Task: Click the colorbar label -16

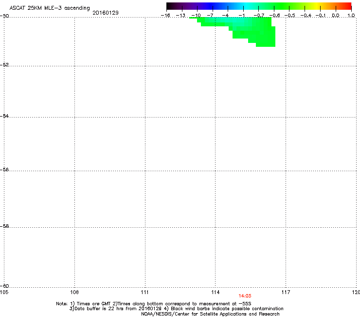Action: 165,16
